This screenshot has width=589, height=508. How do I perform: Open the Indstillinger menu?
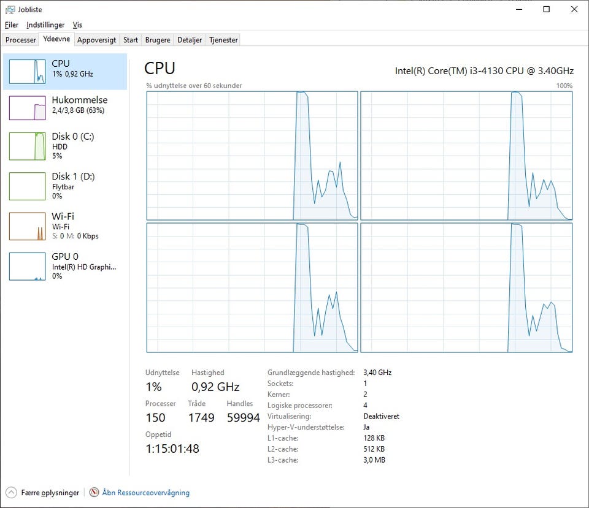45,25
